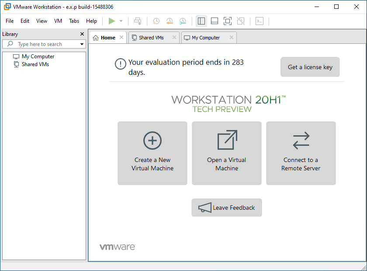The width and height of the screenshot is (367, 271).
Task: Click Create a New Virtual Machine tile
Action: [x=152, y=153]
